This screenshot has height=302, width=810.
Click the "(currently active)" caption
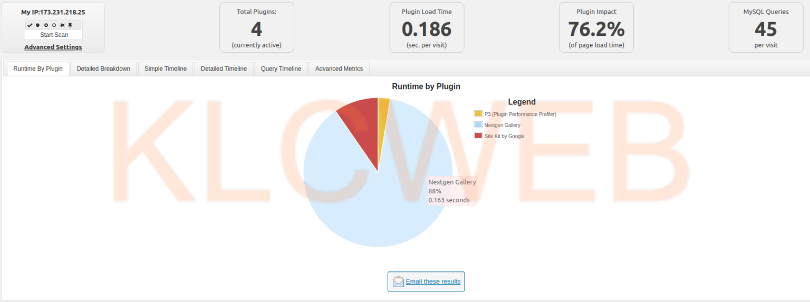257,45
